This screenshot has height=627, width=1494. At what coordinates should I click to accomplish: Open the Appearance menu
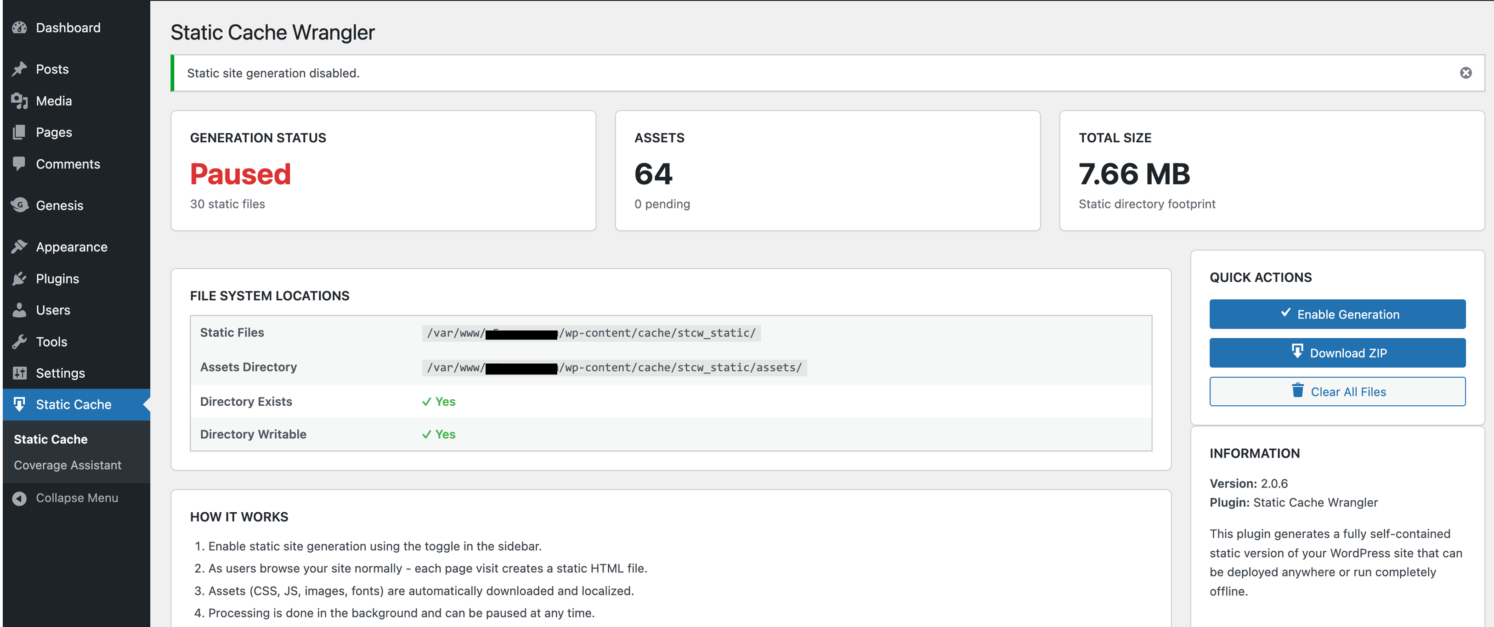point(71,247)
